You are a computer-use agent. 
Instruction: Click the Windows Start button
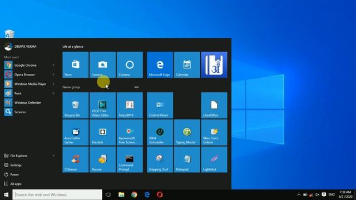6,194
